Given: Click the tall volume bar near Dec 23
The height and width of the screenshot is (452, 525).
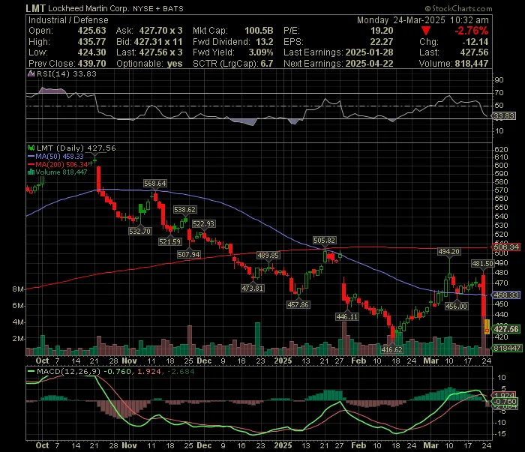Looking at the screenshot, I should tap(257, 339).
